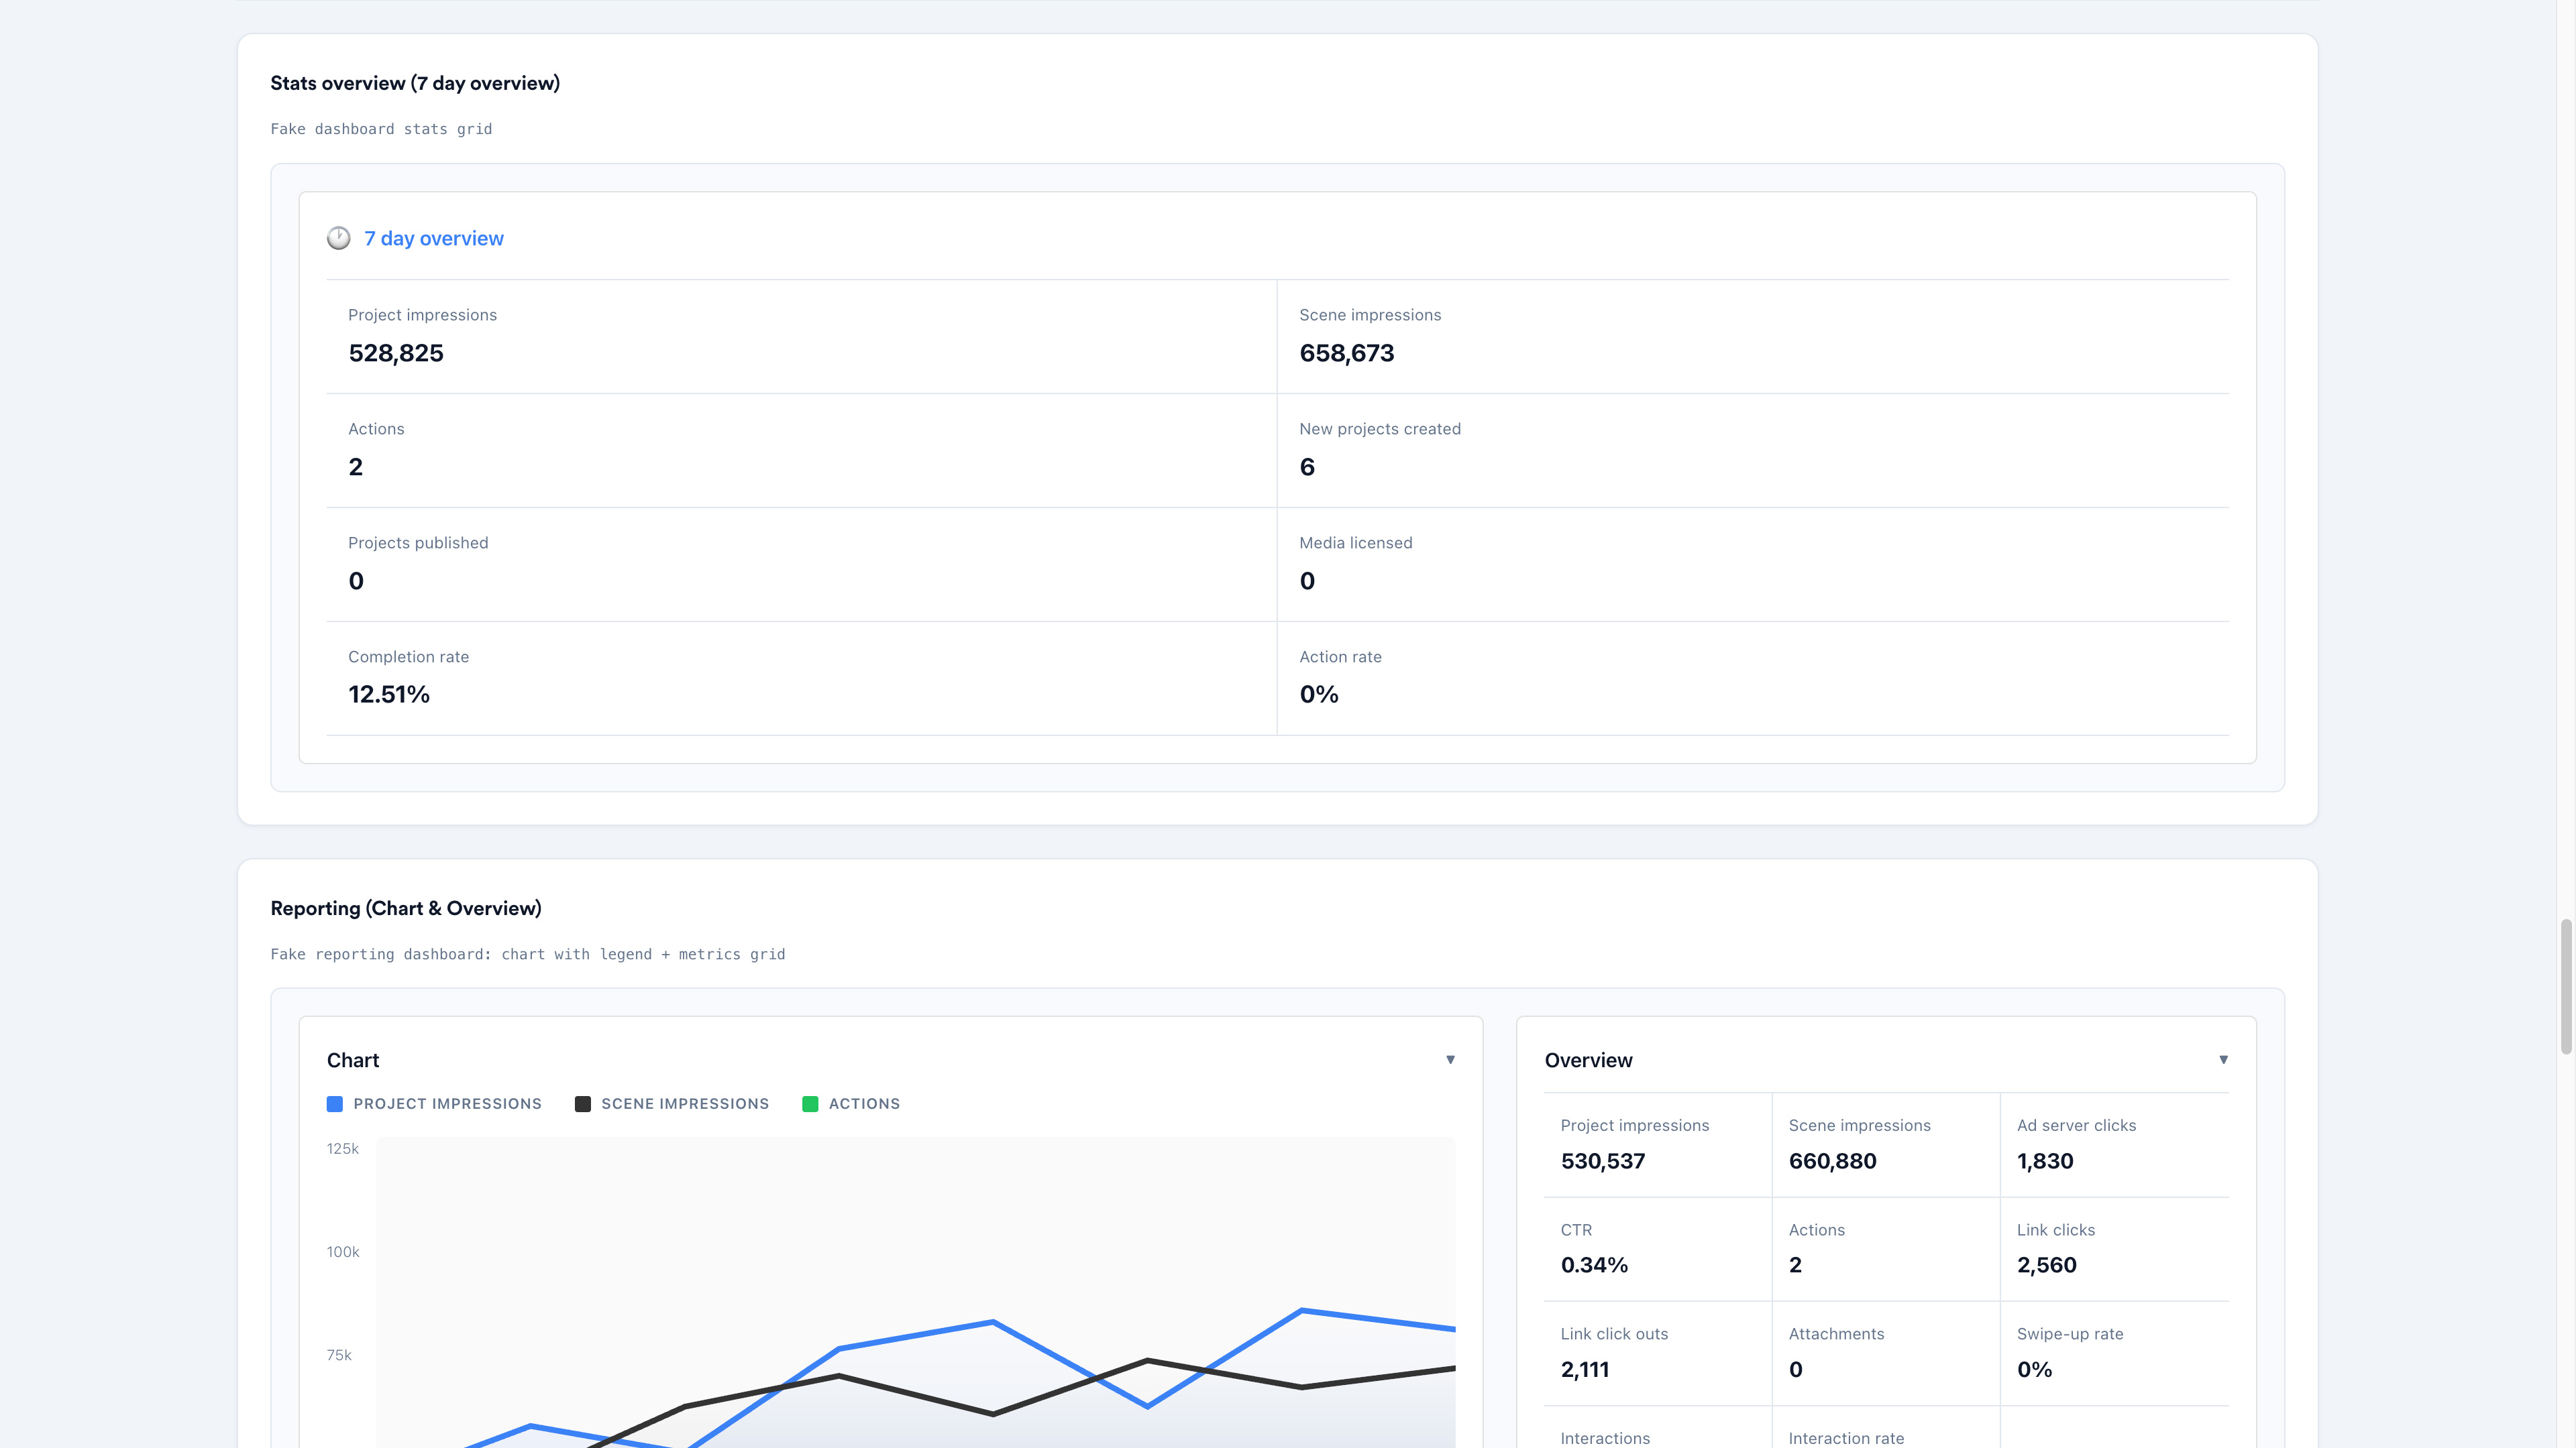
Task: Click the SCENE IMPRESSIONS legend label
Action: click(x=685, y=1103)
